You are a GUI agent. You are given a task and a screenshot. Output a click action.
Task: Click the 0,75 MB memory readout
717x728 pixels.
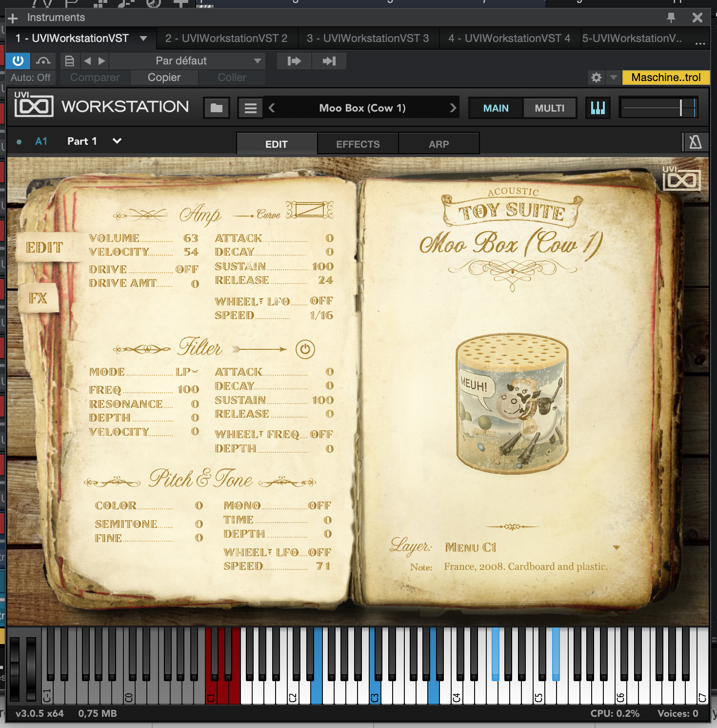(x=98, y=713)
